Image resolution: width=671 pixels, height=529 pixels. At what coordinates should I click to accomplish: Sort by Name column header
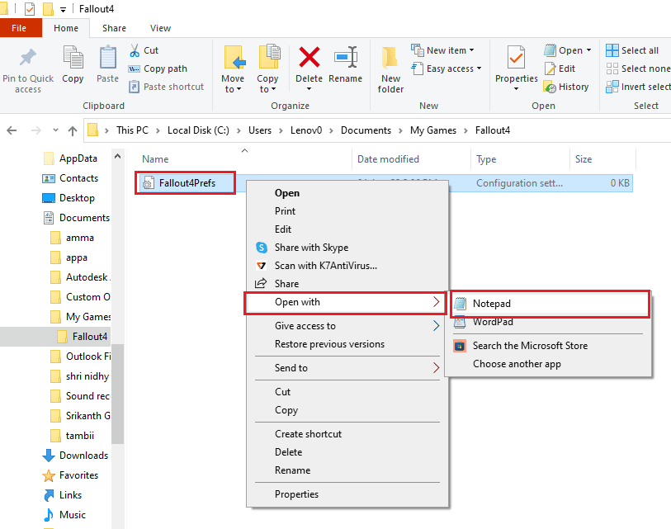(155, 159)
